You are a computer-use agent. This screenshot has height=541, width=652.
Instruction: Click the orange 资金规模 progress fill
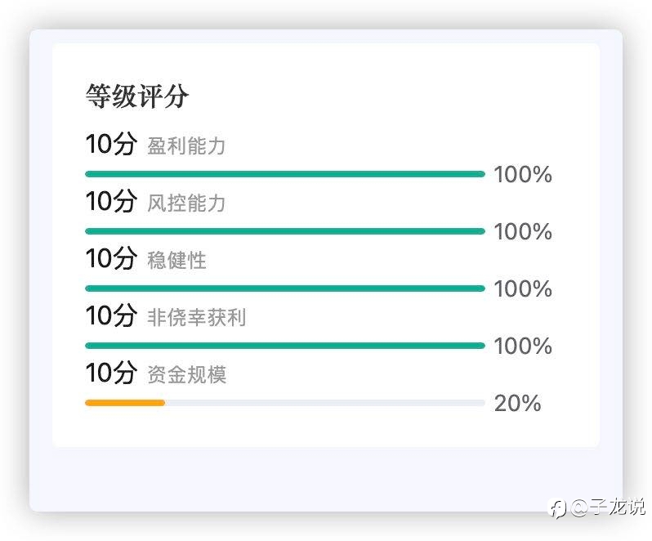click(125, 403)
